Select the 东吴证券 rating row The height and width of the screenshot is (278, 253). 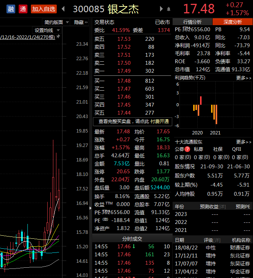click(212, 264)
